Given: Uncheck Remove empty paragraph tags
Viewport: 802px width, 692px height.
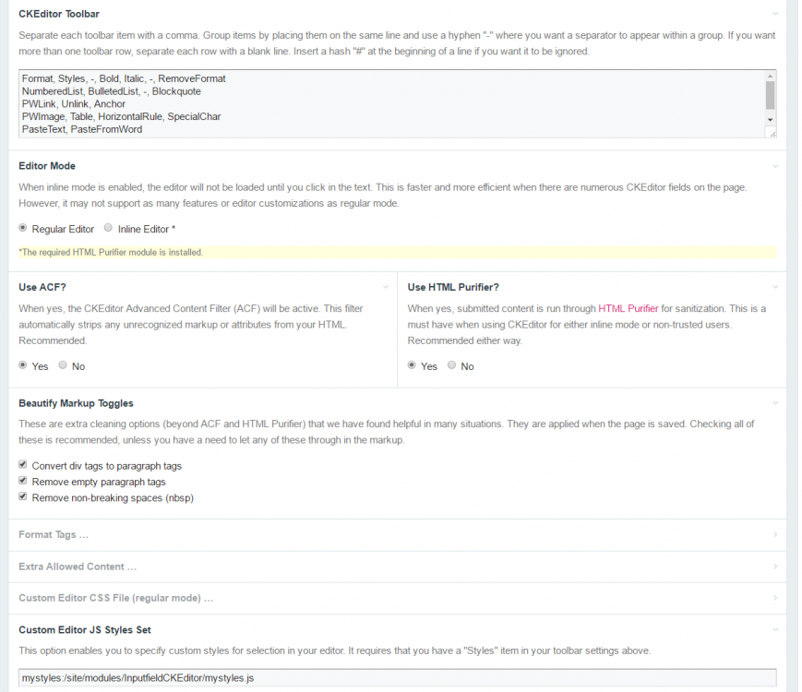Looking at the screenshot, I should [x=24, y=482].
